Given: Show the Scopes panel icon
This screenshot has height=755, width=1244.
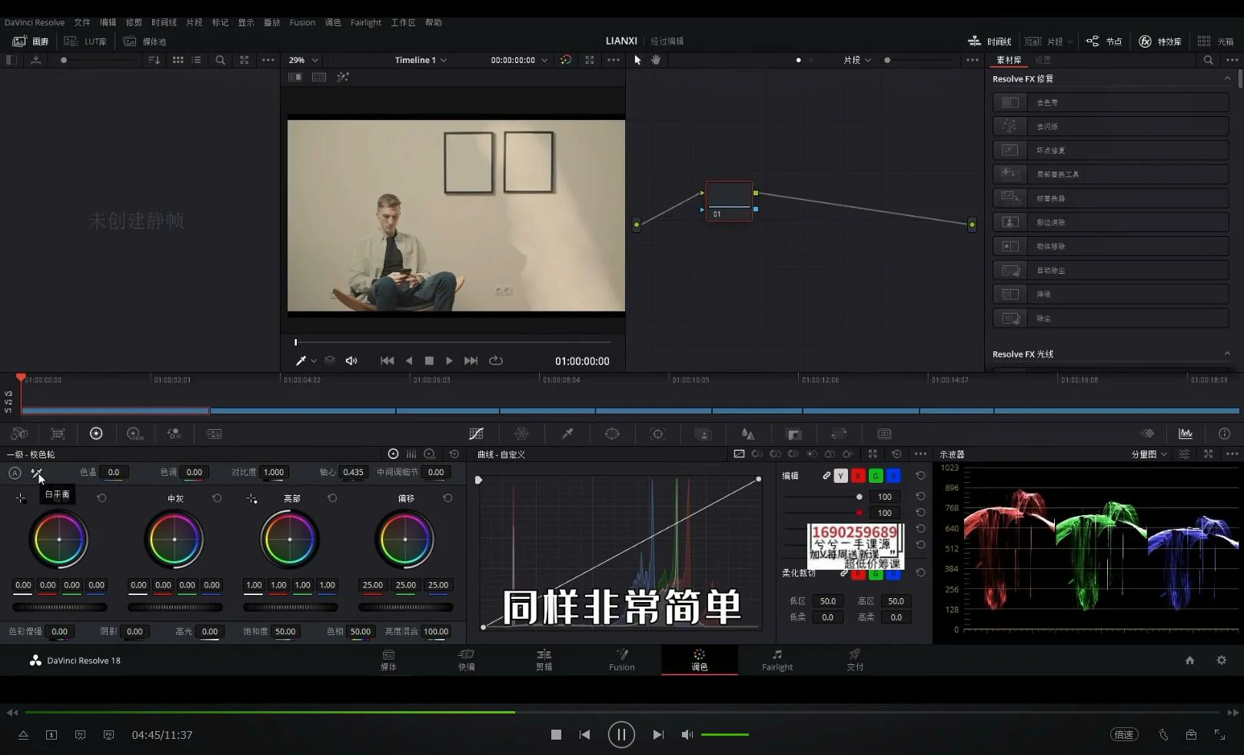Looking at the screenshot, I should click(x=1186, y=434).
